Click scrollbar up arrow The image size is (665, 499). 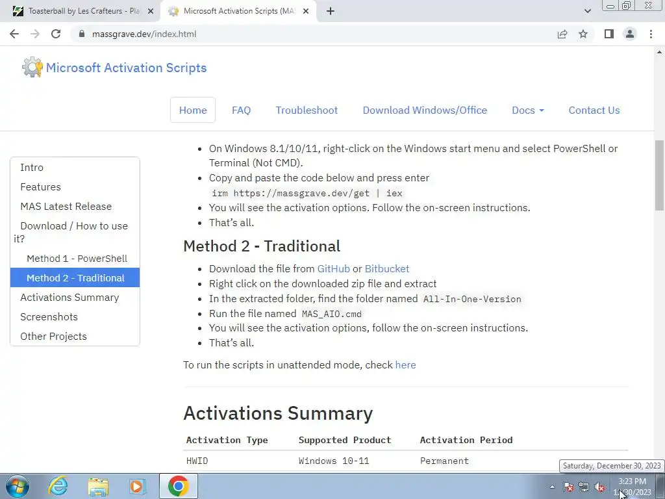659,52
